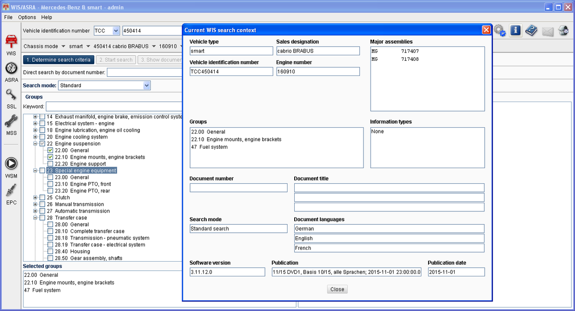Screen dimensions: 575x311
Task: Open the Search mode Standard dropdown
Action: (146, 85)
